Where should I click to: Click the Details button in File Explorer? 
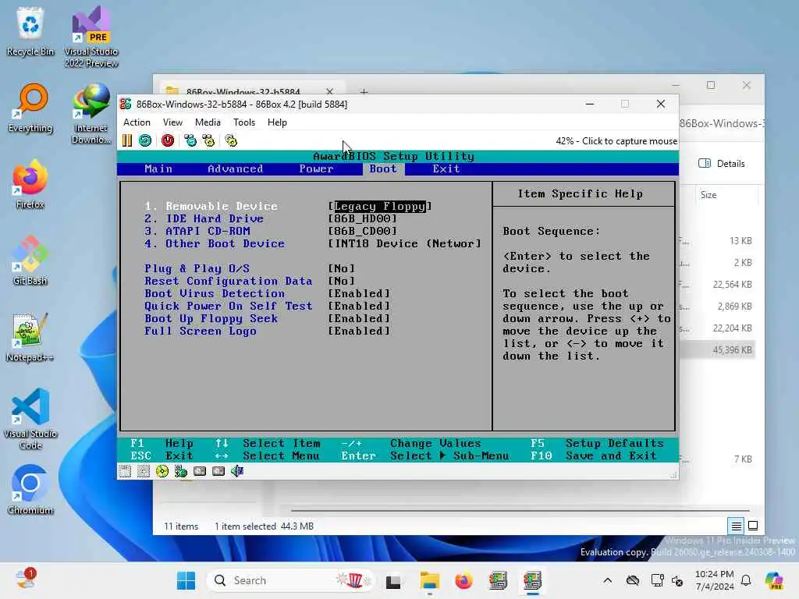click(722, 164)
